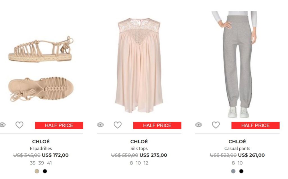Add Chloé Espadrilles to wishlist with heart

pos(19,125)
